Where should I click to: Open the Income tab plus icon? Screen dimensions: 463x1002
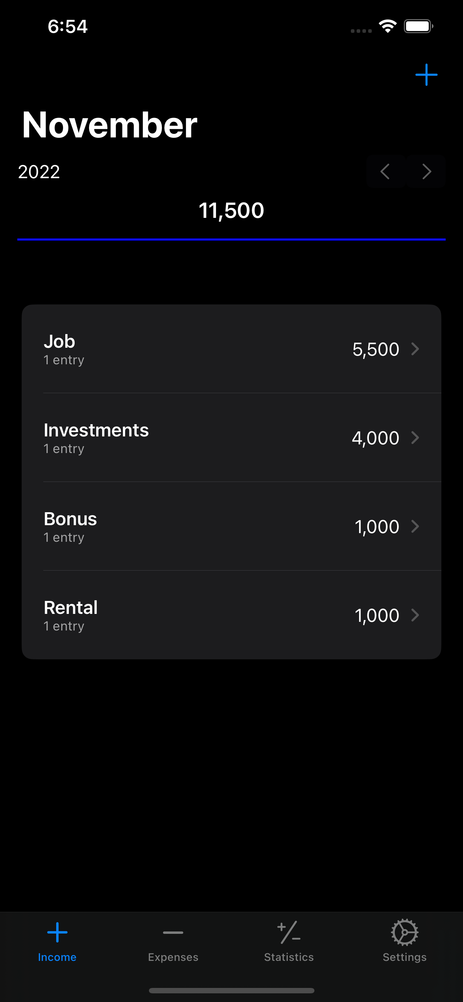point(57,932)
